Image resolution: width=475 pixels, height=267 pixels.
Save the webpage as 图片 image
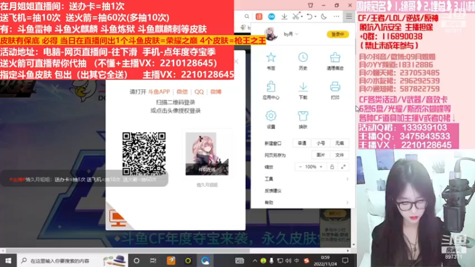[321, 155]
